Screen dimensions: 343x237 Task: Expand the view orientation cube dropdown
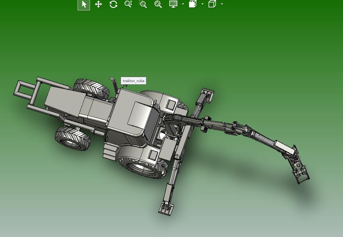click(x=222, y=4)
